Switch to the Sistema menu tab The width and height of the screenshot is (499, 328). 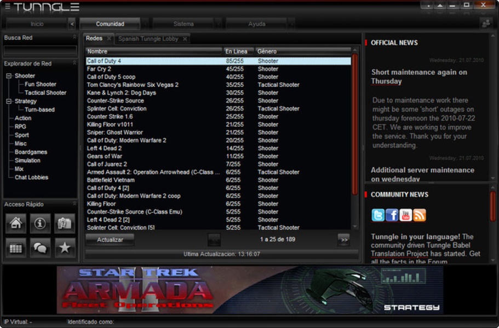pos(183,24)
